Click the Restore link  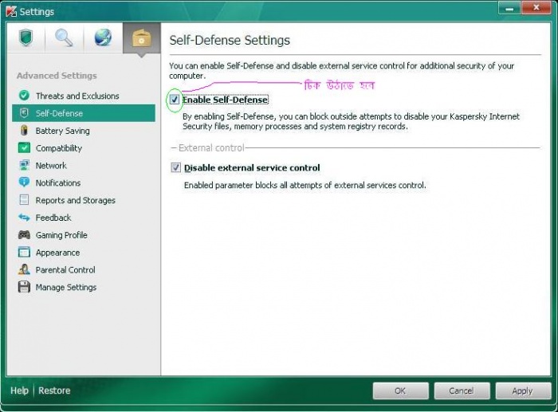[x=54, y=390]
